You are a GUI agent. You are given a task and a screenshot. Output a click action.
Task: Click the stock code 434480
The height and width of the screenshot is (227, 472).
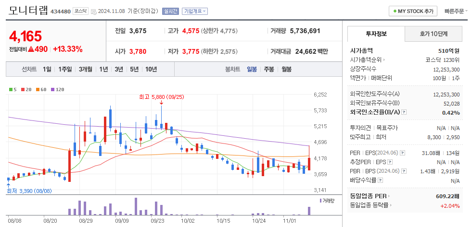61,12
